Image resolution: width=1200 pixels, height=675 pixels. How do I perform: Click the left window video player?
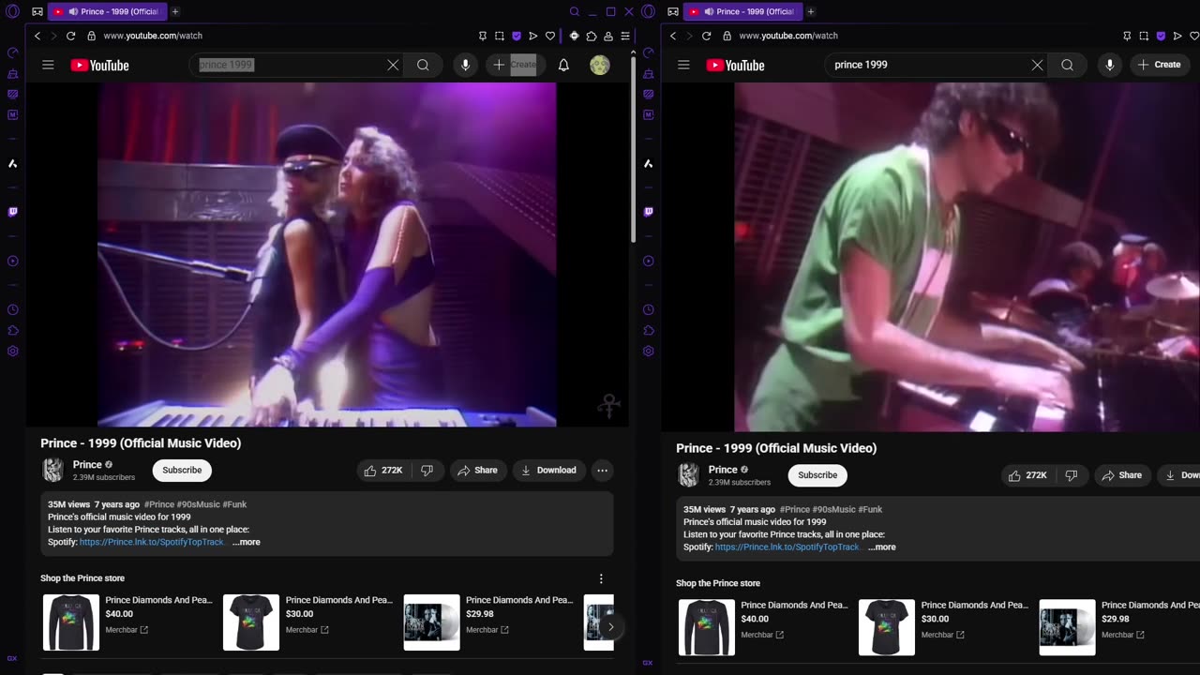pos(327,255)
